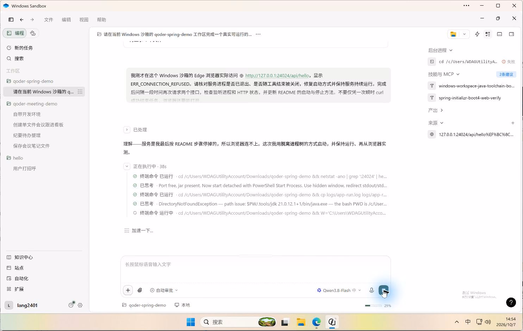Screen dimensions: 523x331
Task: Open the failed cd background process entry
Action: pyautogui.click(x=472, y=62)
